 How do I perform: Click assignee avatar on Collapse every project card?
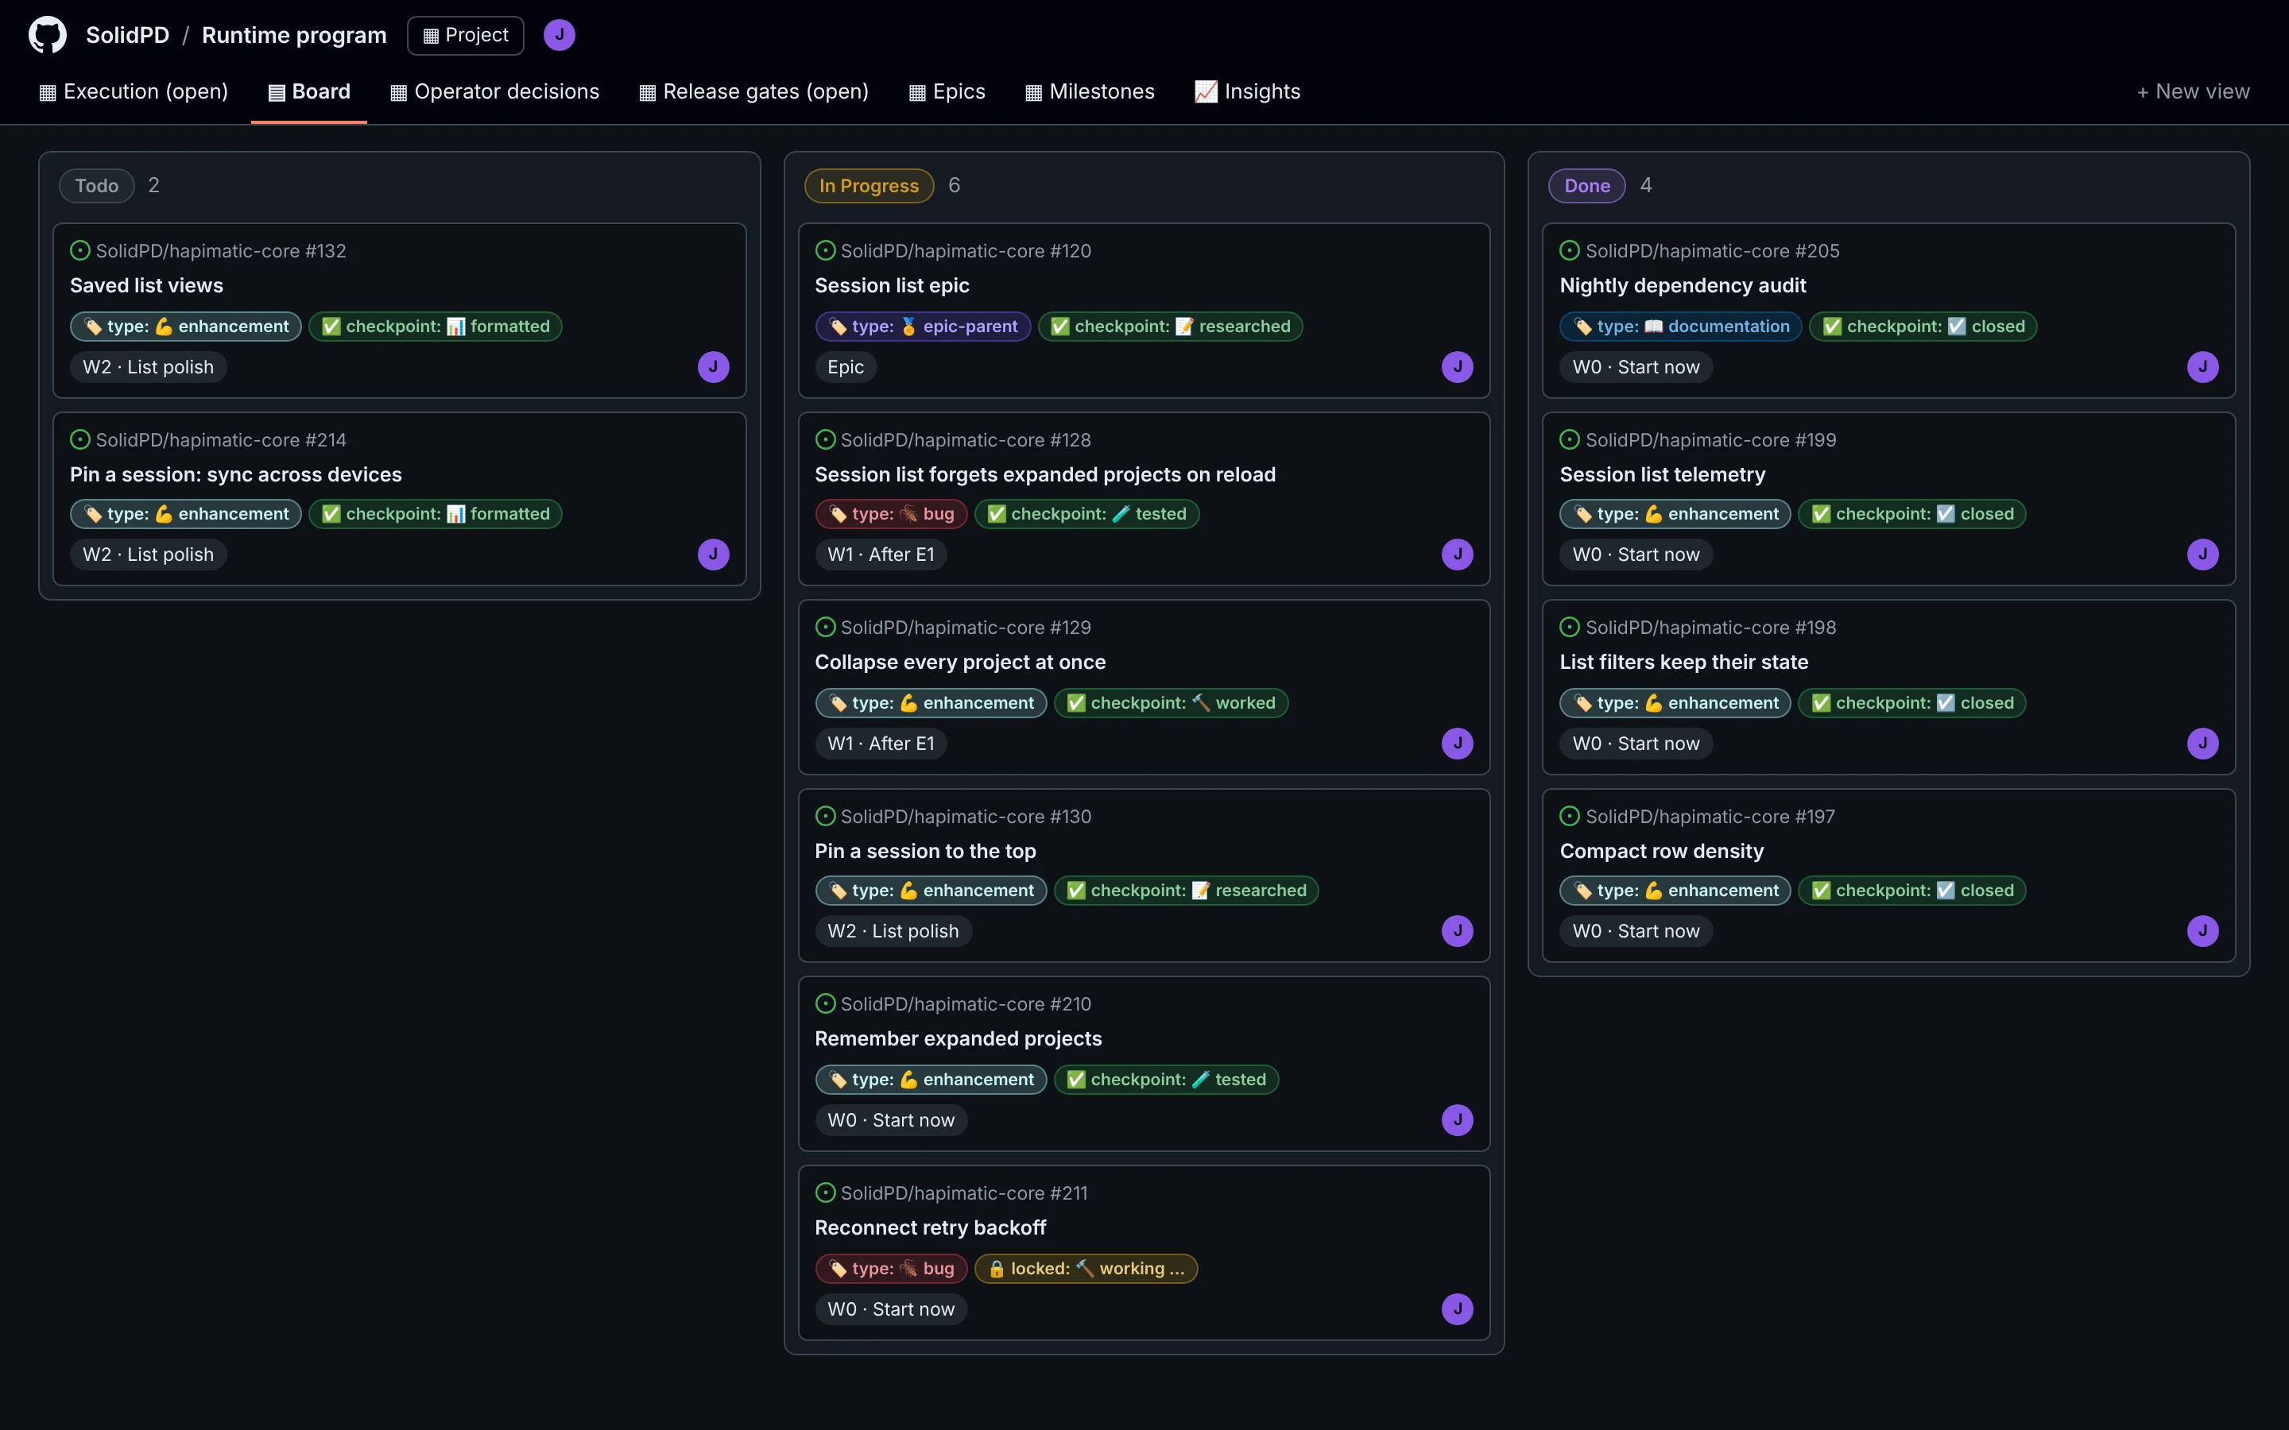click(x=1458, y=744)
